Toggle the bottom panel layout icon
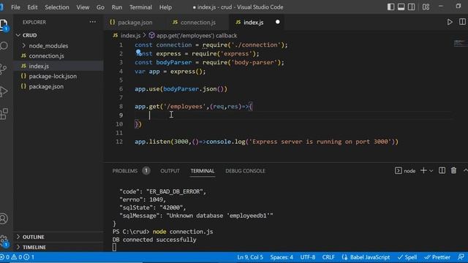 coord(401,7)
